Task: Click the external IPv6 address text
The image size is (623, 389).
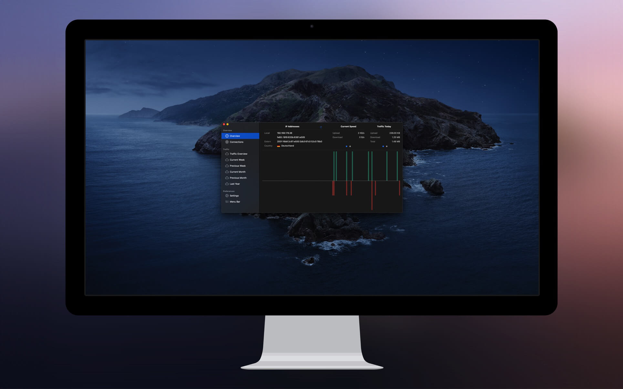Action: coord(299,142)
